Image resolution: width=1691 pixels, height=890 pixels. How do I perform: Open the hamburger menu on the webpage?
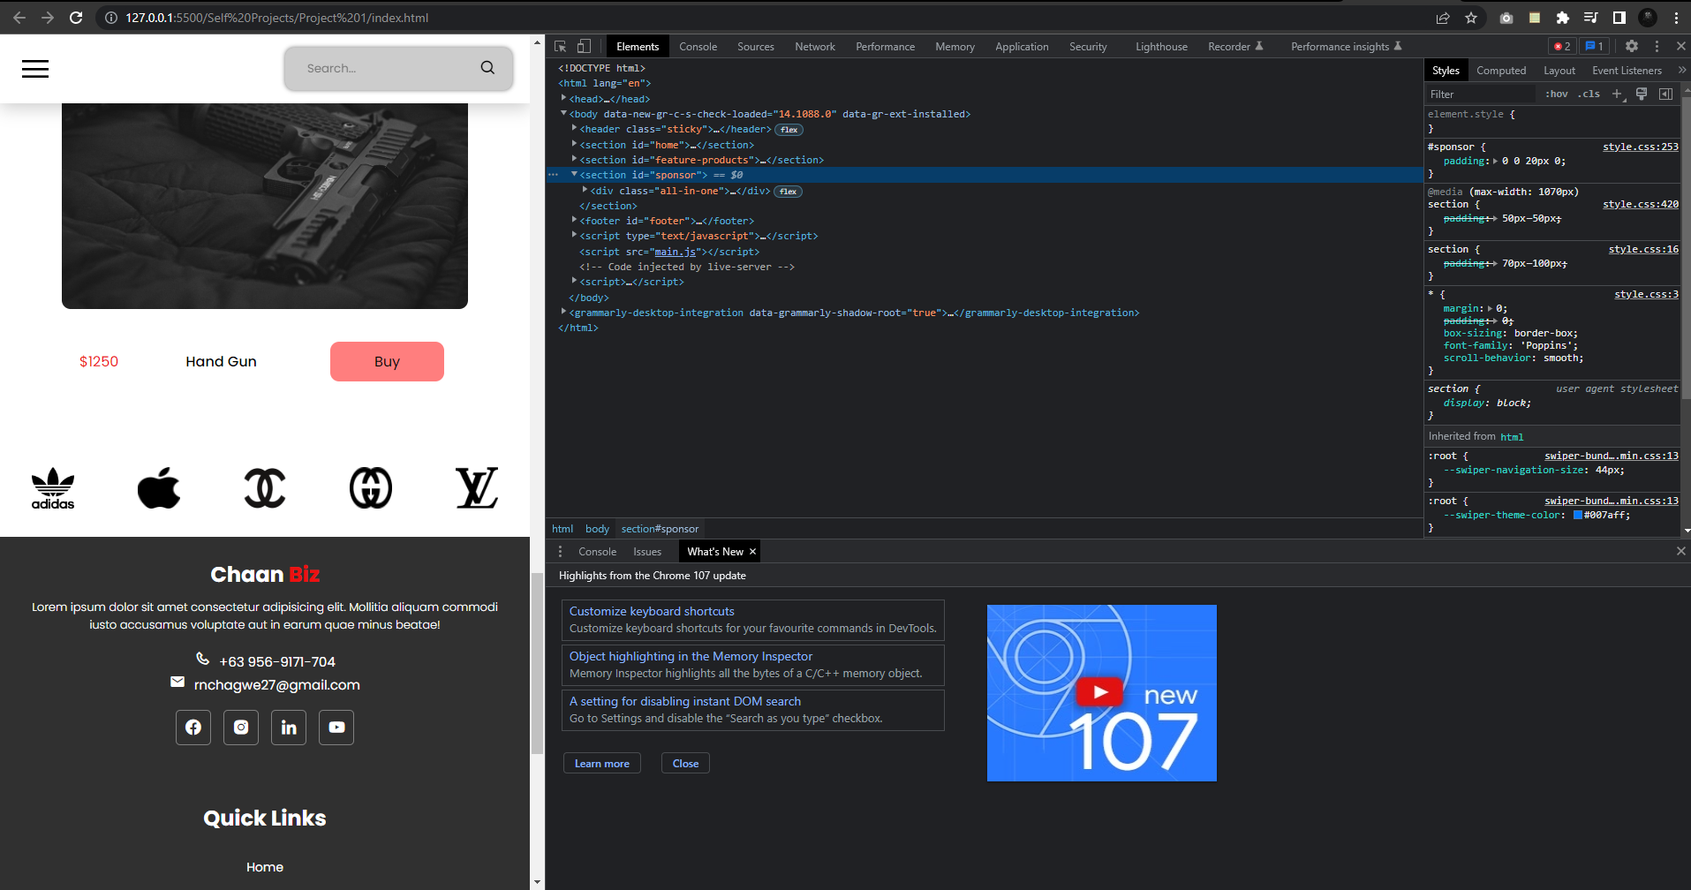35,69
